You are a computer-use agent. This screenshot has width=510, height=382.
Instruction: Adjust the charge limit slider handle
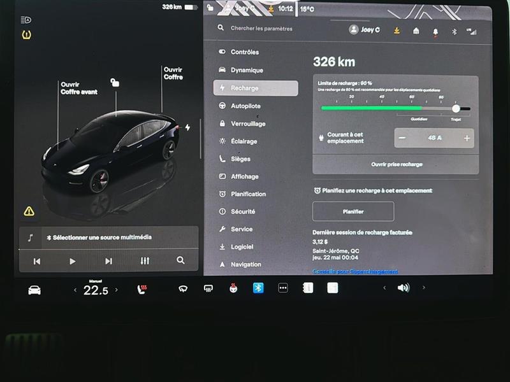(x=456, y=108)
